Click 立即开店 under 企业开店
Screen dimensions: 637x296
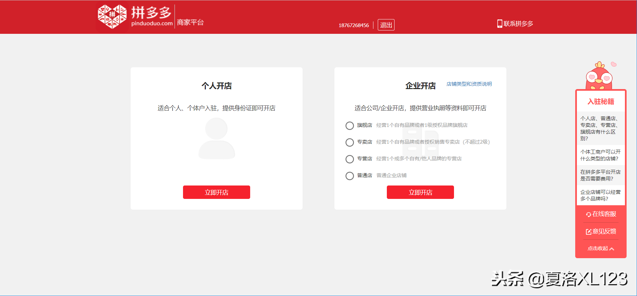[x=420, y=192]
